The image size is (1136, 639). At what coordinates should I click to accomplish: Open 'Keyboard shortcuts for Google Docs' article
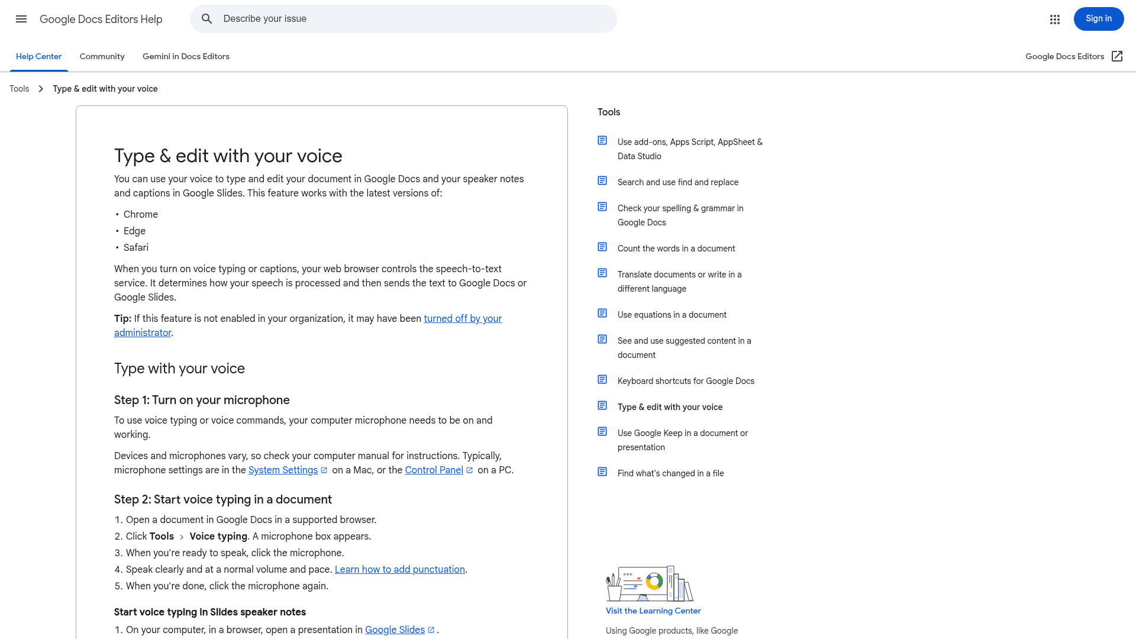686,381
